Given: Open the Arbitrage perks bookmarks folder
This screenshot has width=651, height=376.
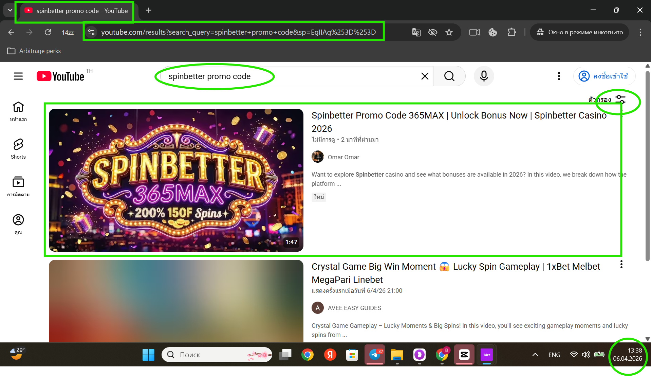Looking at the screenshot, I should coord(34,51).
